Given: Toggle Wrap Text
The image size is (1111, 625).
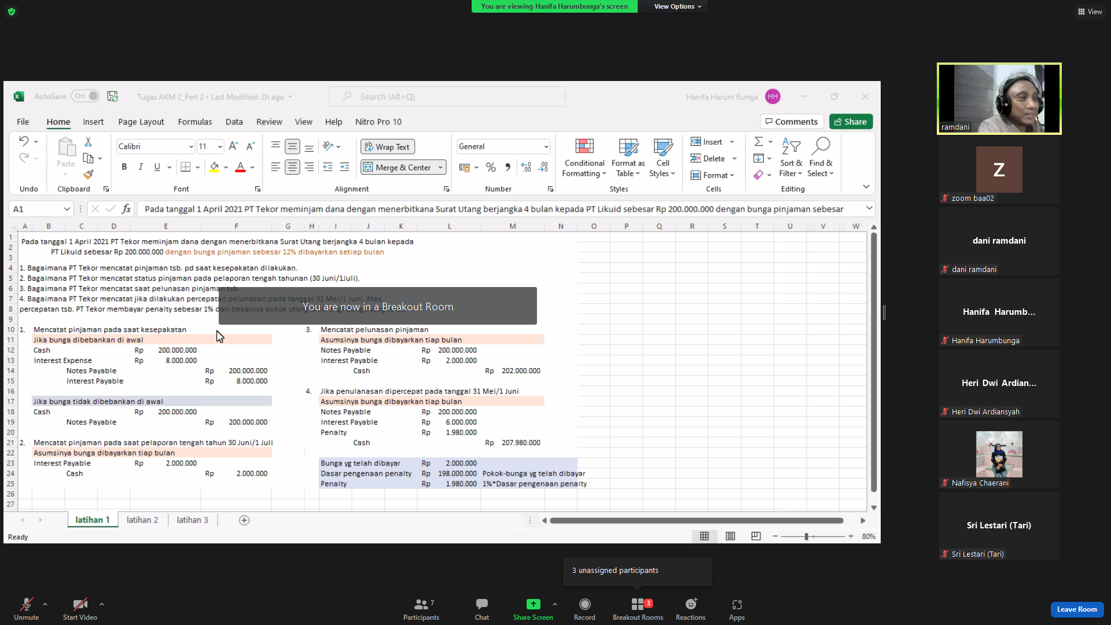Looking at the screenshot, I should click(x=387, y=147).
